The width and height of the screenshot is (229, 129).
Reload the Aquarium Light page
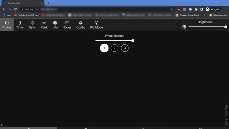pyautogui.click(x=15, y=9)
